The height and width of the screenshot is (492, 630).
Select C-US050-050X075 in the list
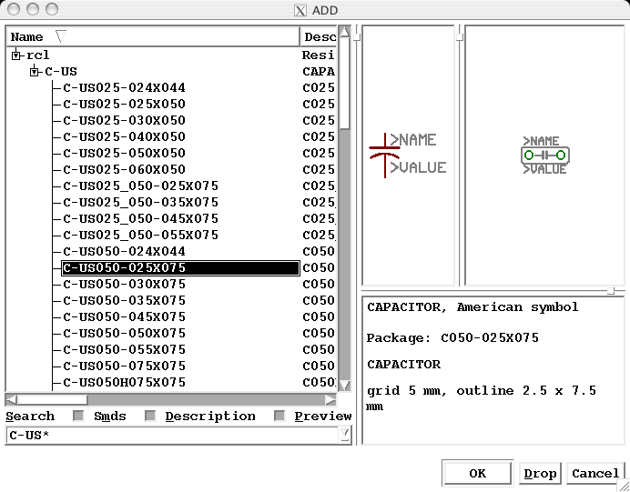pos(124,334)
